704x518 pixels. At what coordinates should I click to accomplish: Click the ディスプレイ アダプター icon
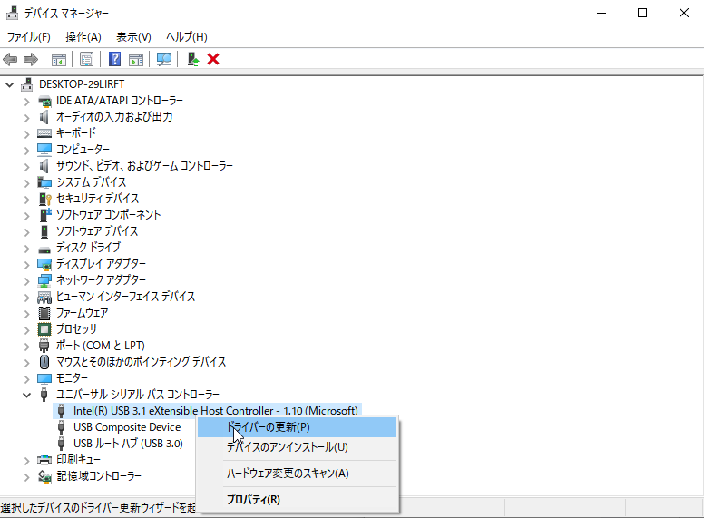[44, 264]
